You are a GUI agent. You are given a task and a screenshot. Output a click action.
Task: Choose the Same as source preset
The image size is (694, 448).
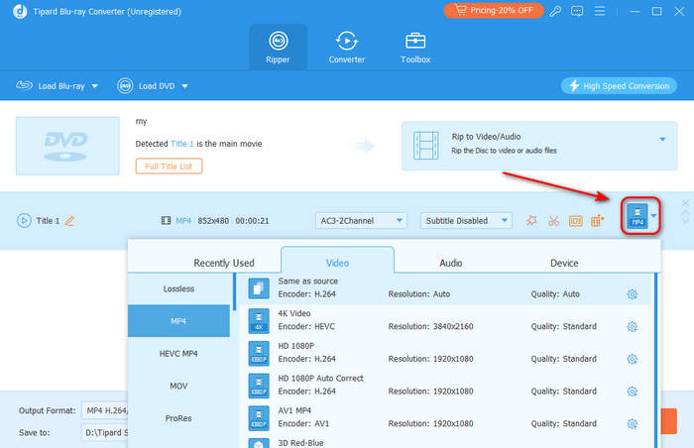pyautogui.click(x=446, y=287)
